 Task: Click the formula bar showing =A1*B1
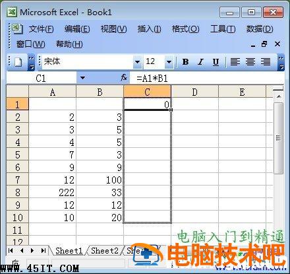(x=207, y=78)
